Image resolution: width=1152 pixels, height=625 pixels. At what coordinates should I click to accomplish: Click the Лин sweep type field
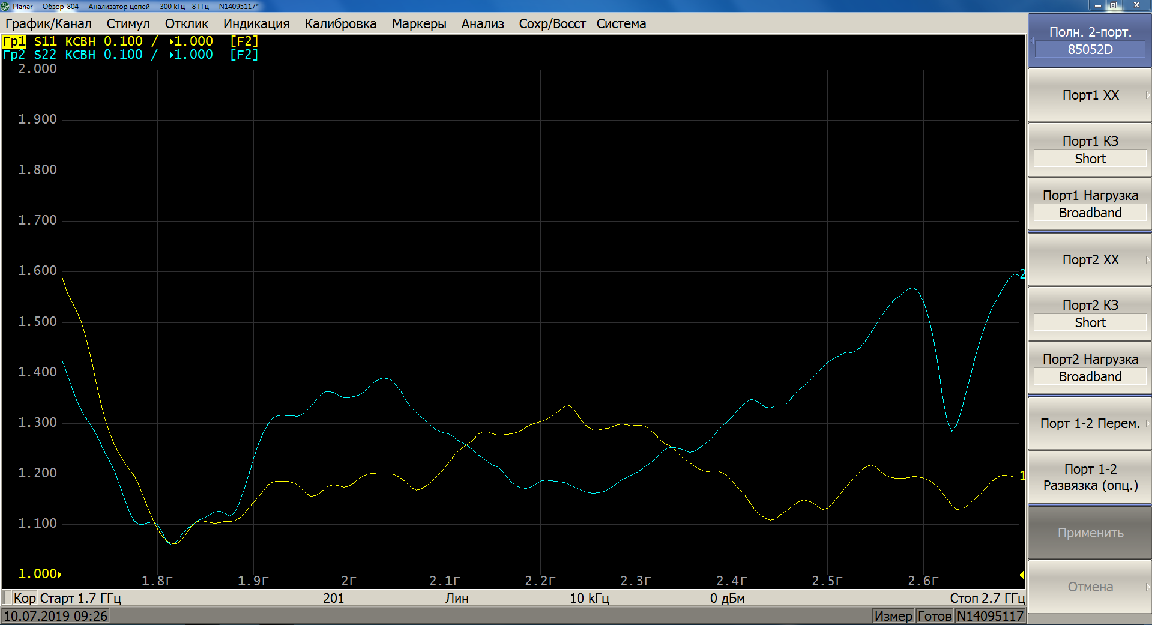(x=457, y=598)
